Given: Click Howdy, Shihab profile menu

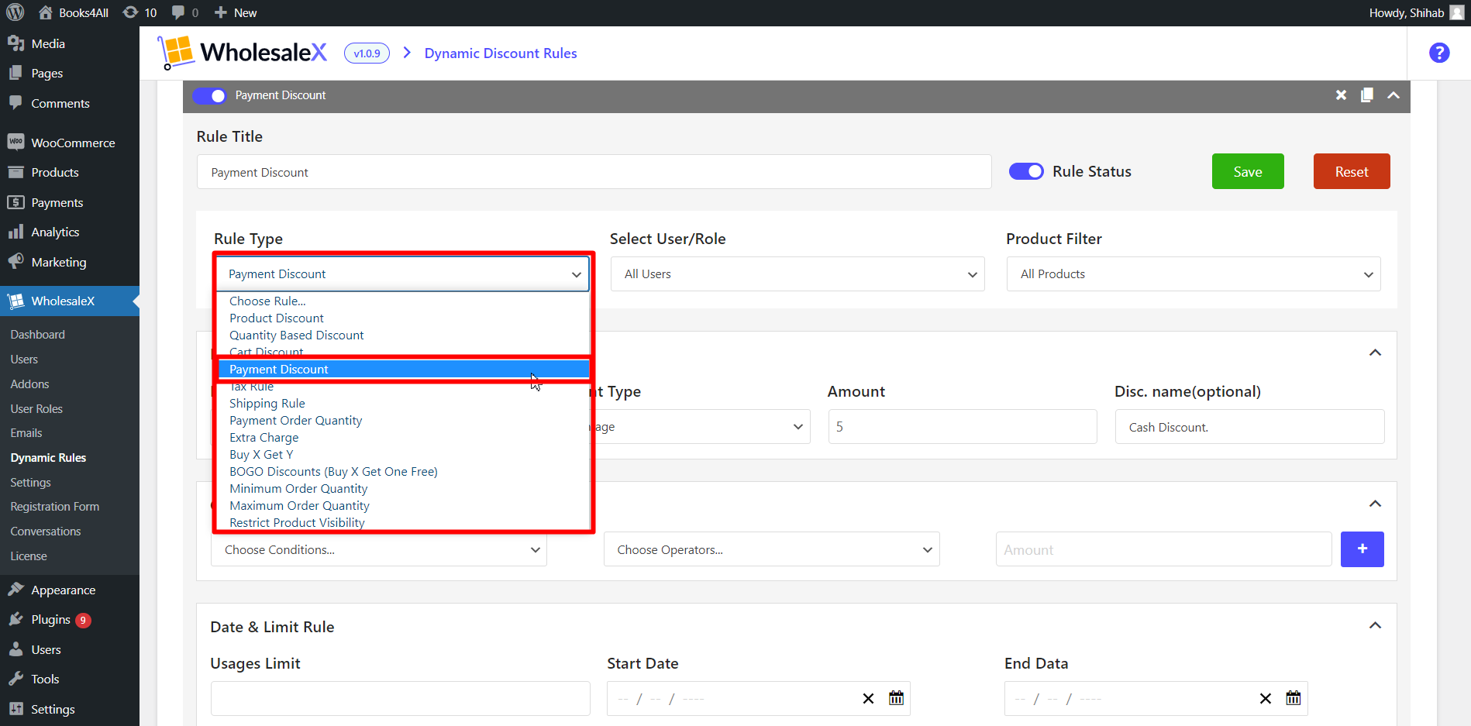Looking at the screenshot, I should [x=1417, y=12].
